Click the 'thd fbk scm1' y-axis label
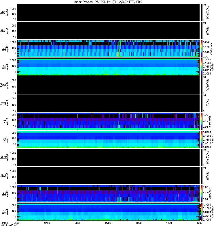The image size is (216, 231). coord(5,139)
